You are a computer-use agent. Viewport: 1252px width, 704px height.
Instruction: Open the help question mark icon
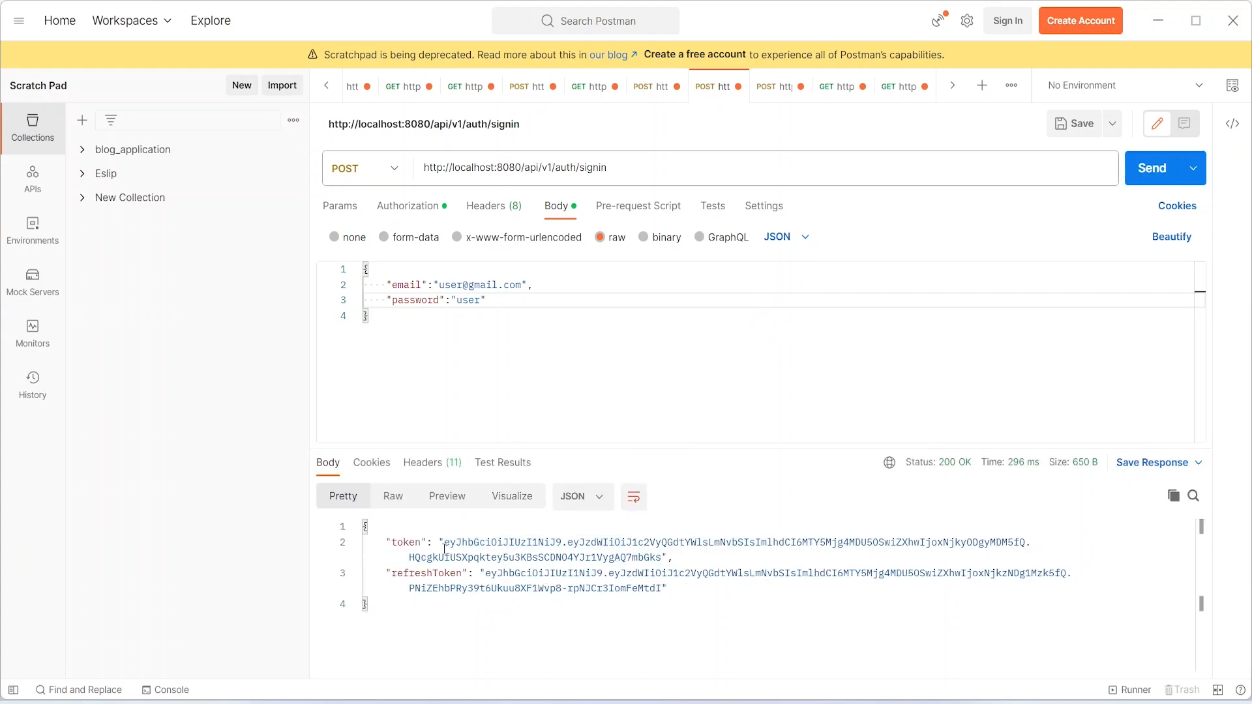[x=1240, y=690]
